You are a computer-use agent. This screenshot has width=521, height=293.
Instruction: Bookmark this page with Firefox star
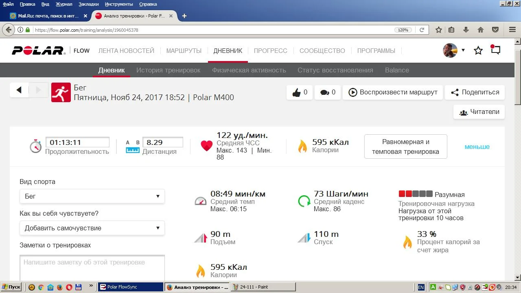(439, 30)
